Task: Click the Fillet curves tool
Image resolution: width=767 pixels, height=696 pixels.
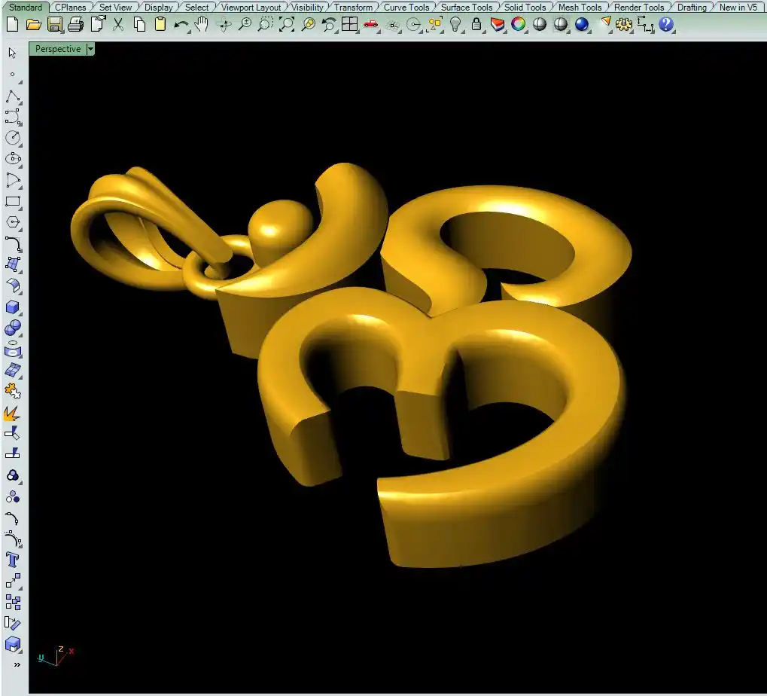Action: [x=13, y=243]
